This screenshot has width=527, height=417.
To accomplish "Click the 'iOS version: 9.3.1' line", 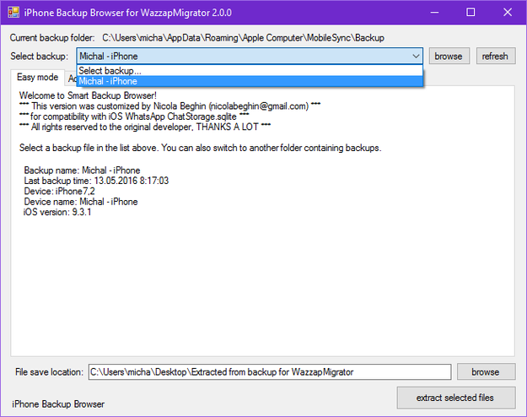I will [x=57, y=212].
